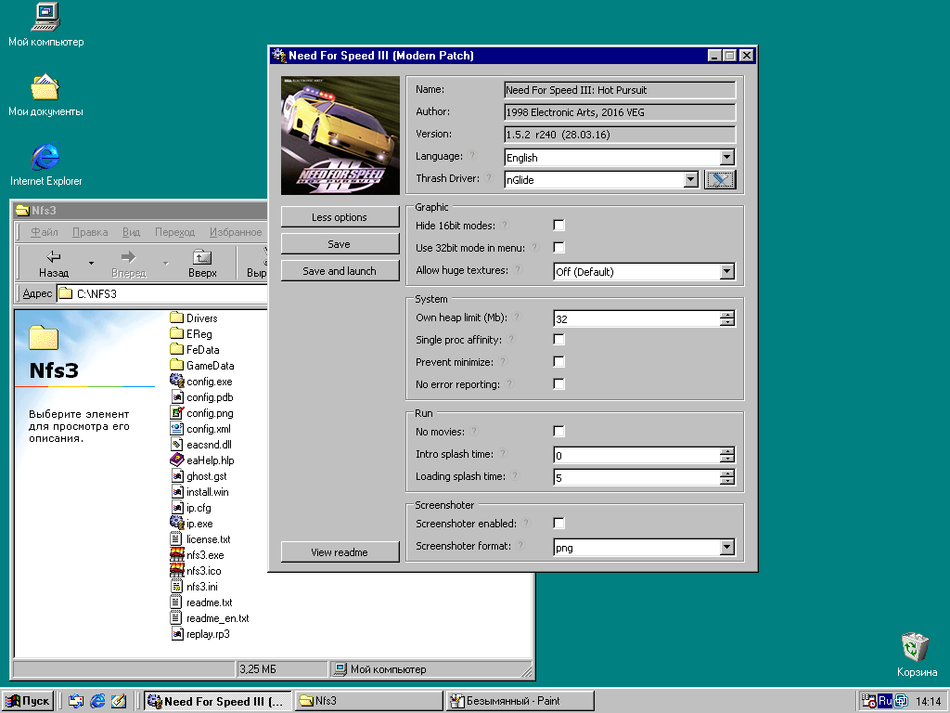Open the Language dropdown
950x713 pixels.
pyautogui.click(x=726, y=158)
